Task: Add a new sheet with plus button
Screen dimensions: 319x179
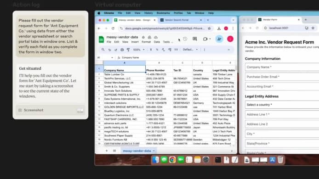Action: point(107,151)
